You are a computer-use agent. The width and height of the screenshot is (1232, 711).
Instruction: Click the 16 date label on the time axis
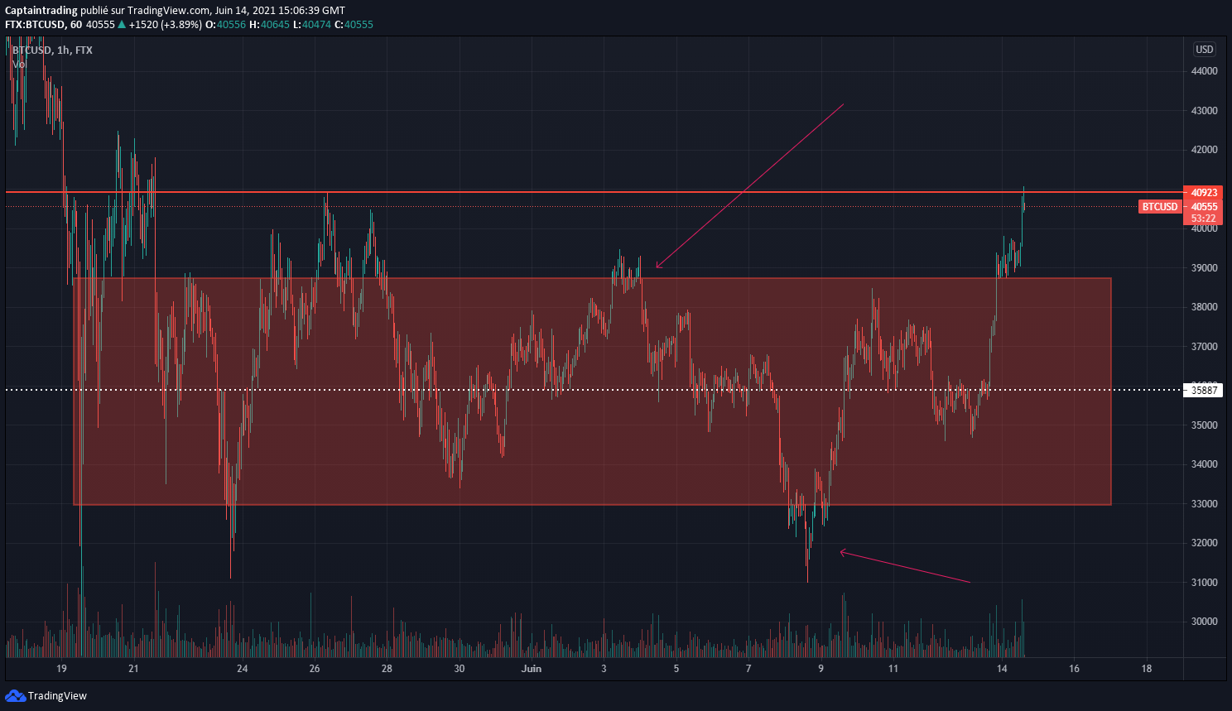(1074, 669)
